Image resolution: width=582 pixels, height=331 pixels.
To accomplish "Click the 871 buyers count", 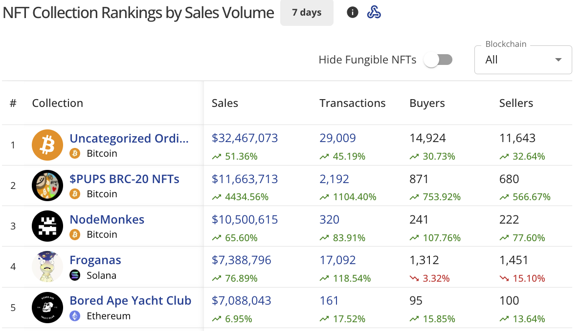I will coord(419,179).
